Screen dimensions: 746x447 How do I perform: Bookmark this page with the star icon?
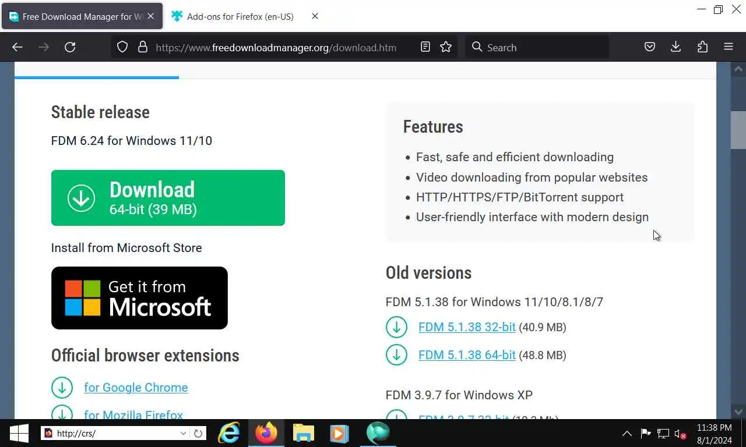coord(446,47)
